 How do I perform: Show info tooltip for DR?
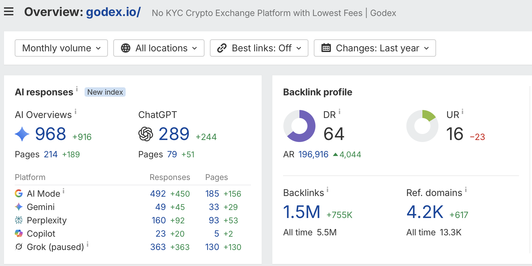(340, 111)
